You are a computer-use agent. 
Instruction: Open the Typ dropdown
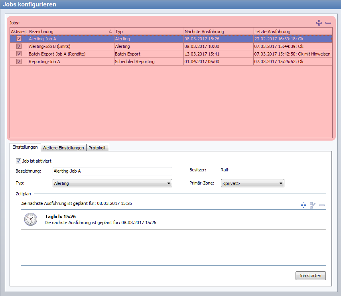[x=112, y=183]
